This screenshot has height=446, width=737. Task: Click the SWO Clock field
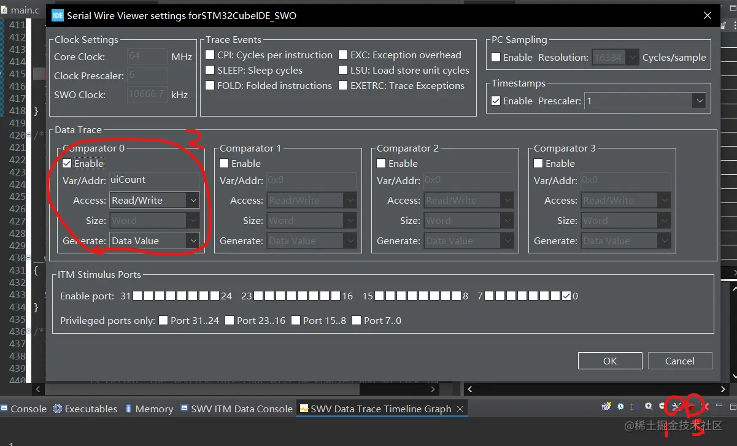click(147, 95)
